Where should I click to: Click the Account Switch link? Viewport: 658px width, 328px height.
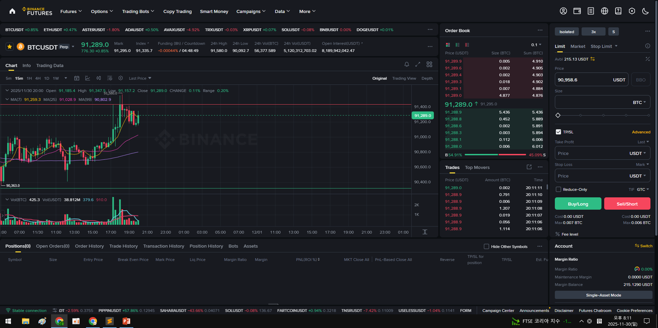[x=643, y=246]
